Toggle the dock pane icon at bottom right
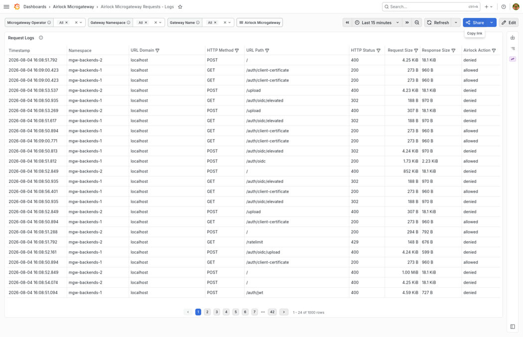Image resolution: width=523 pixels, height=337 pixels. 513,327
